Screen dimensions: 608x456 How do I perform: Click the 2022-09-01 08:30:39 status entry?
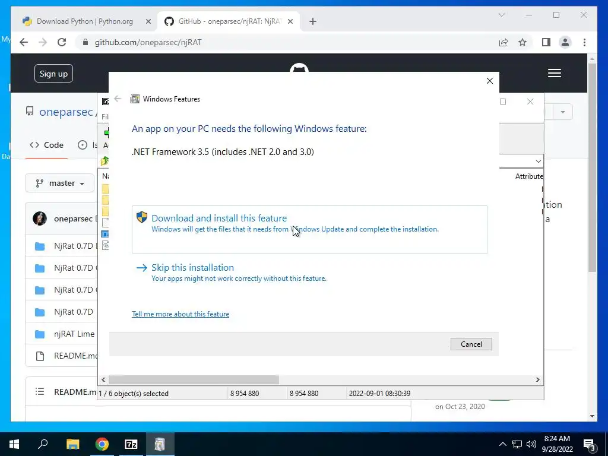click(379, 394)
